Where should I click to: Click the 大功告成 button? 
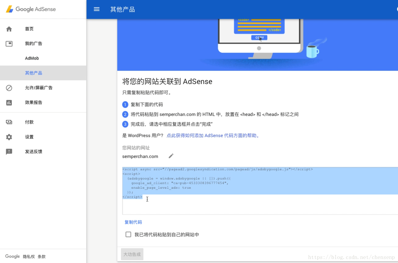click(x=132, y=254)
